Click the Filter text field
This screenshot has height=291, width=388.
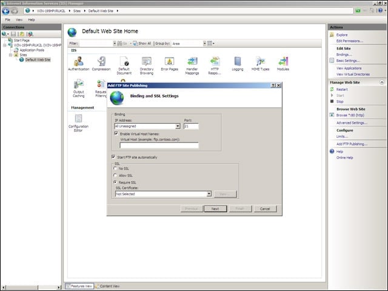click(96, 43)
